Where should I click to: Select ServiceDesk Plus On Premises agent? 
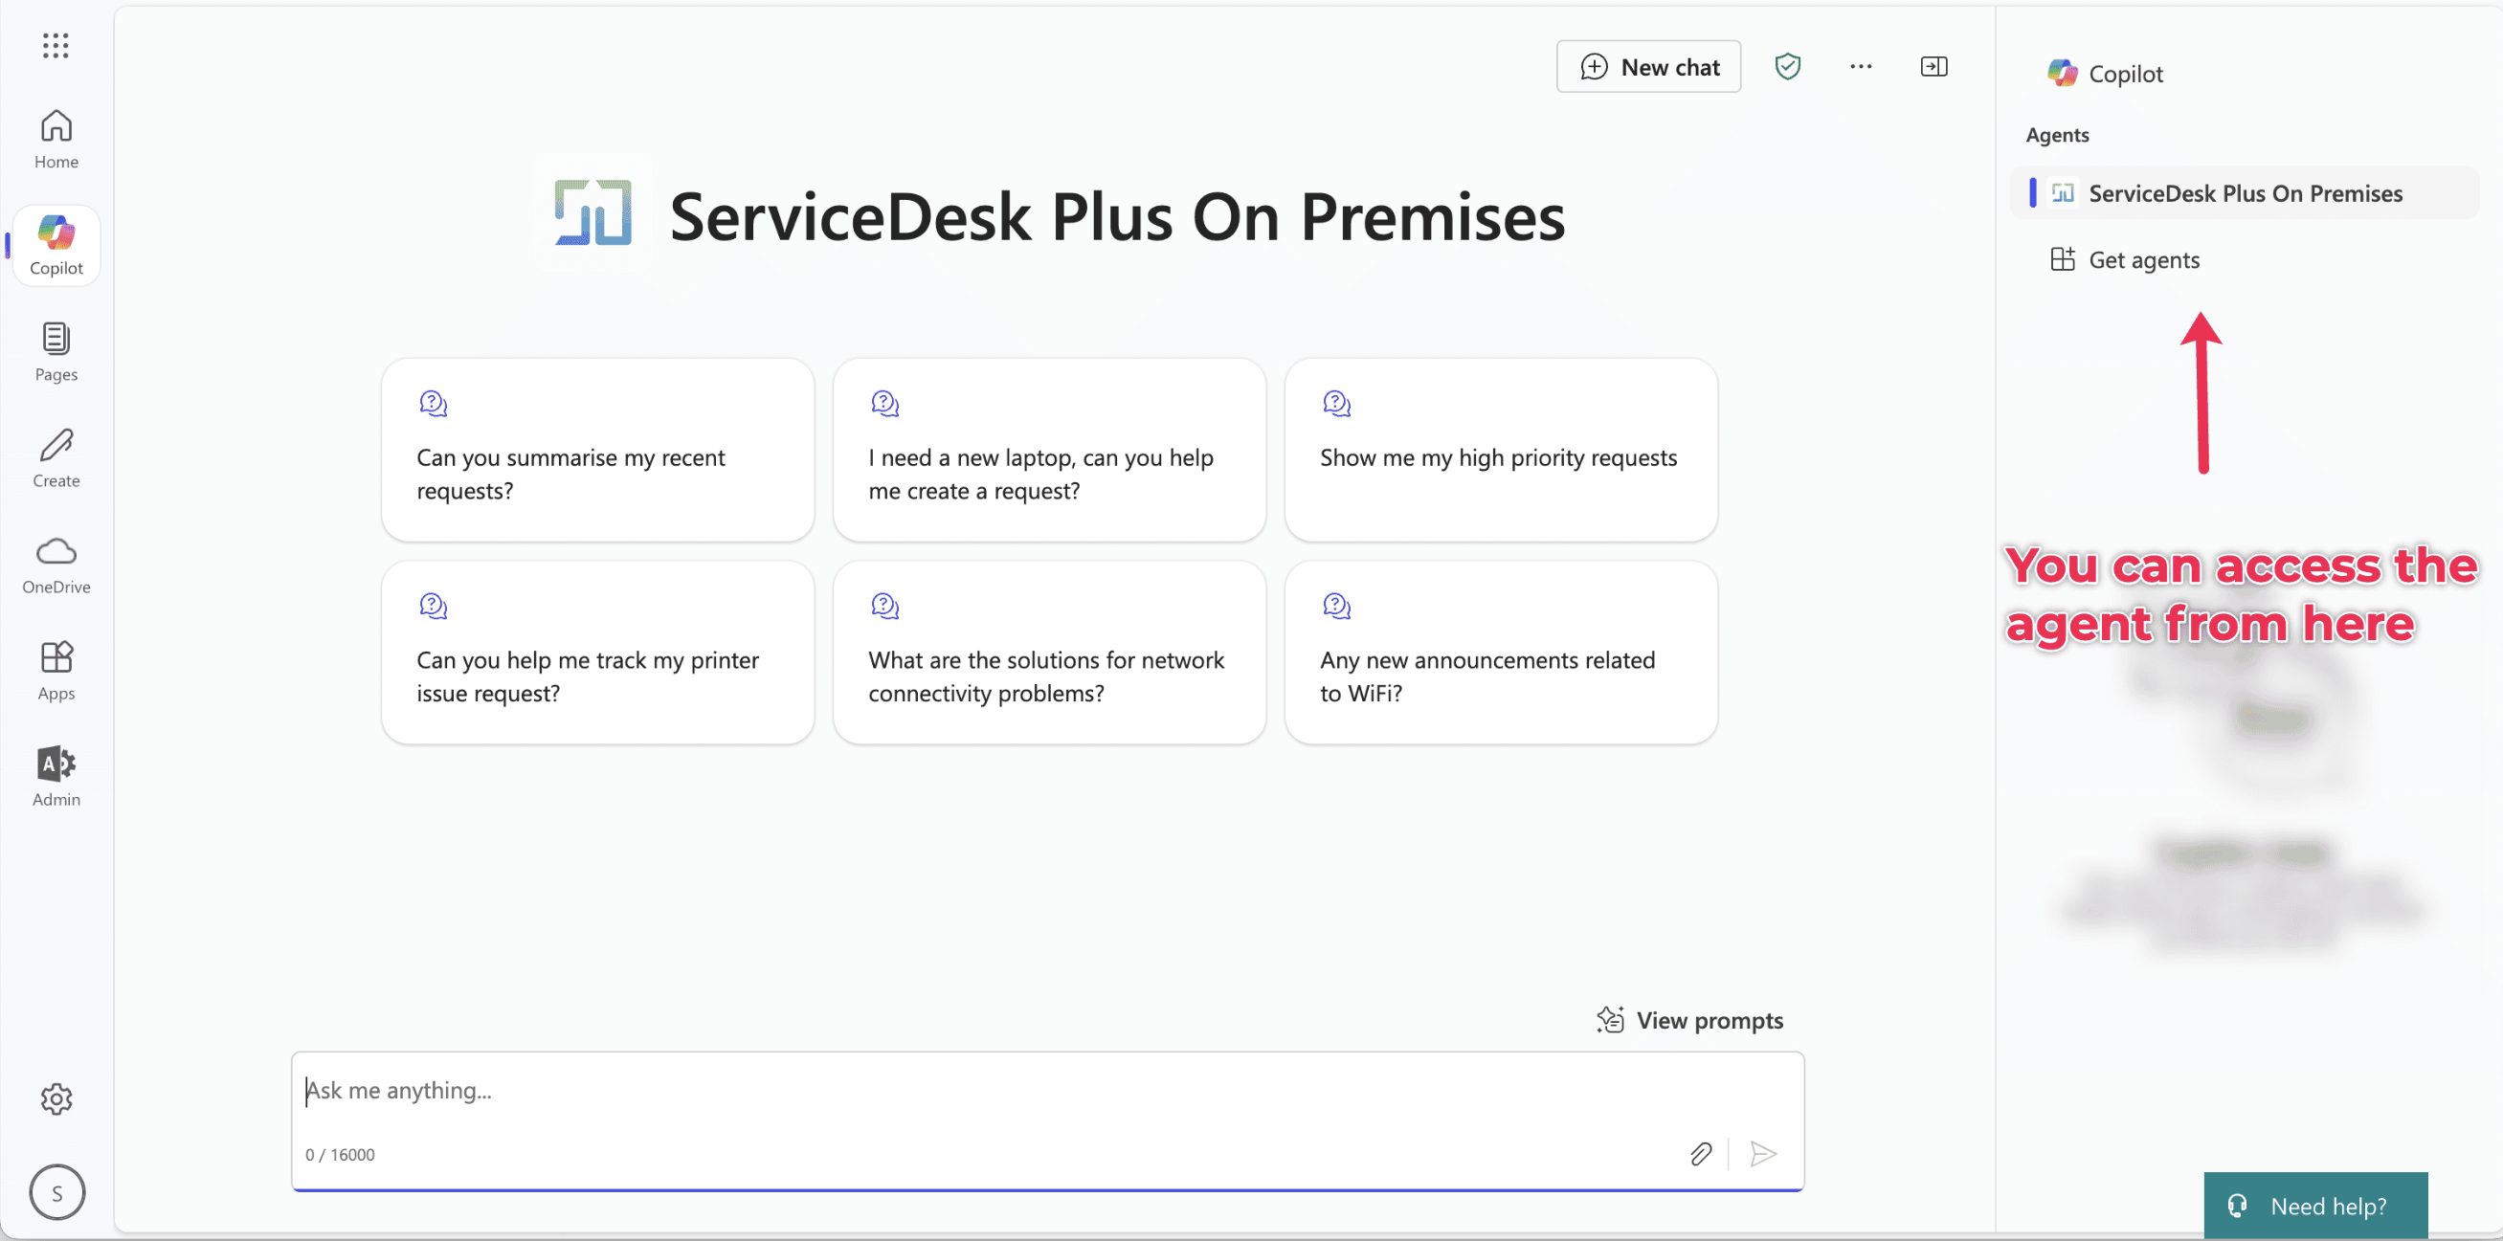coord(2246,193)
